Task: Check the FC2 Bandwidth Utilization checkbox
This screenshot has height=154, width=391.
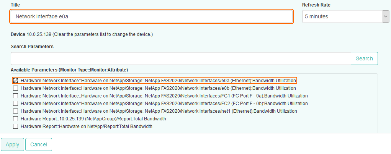Action: (15, 104)
